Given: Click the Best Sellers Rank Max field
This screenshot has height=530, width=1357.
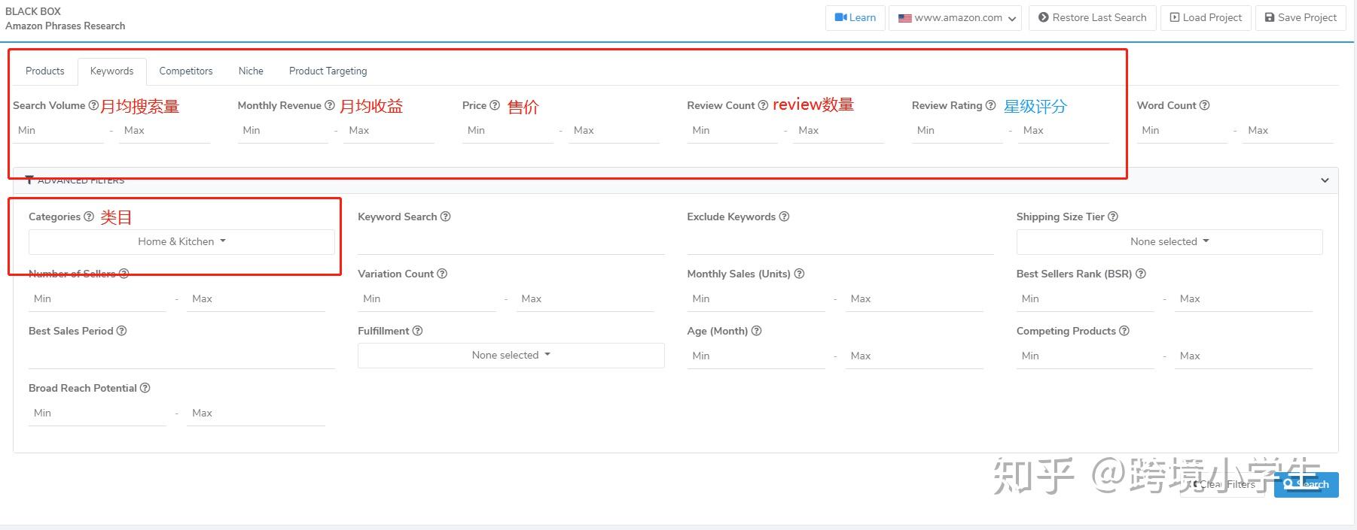Looking at the screenshot, I should pyautogui.click(x=1243, y=299).
